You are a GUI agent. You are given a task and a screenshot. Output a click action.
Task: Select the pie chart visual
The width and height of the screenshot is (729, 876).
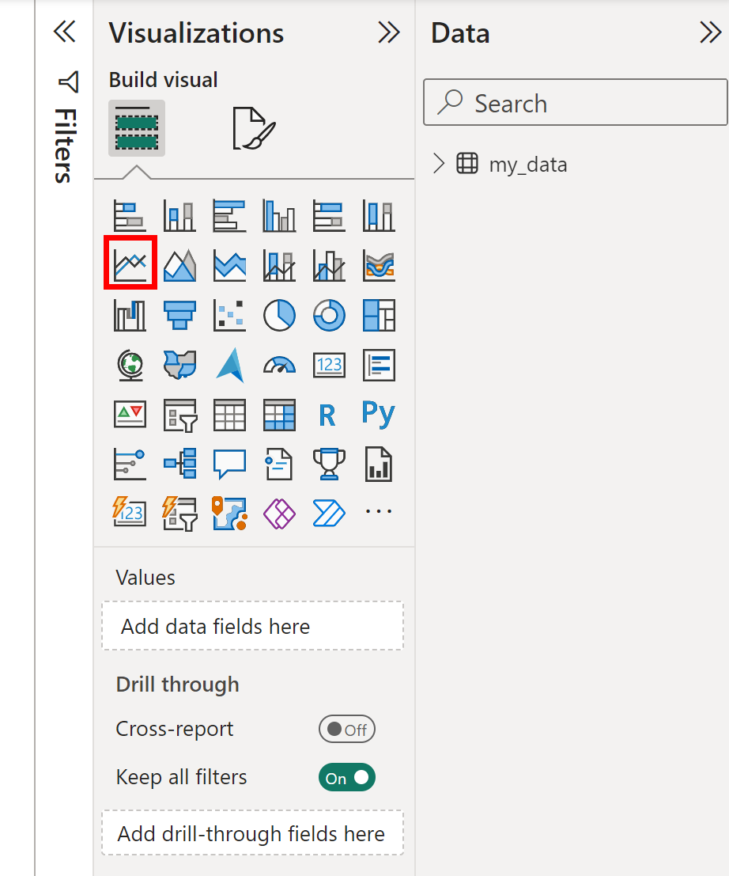pos(279,315)
